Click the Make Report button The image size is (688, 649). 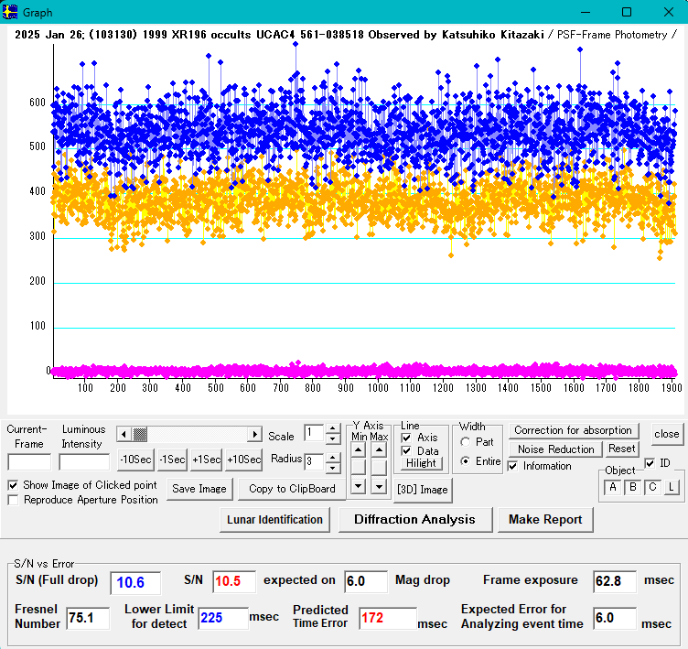click(545, 520)
